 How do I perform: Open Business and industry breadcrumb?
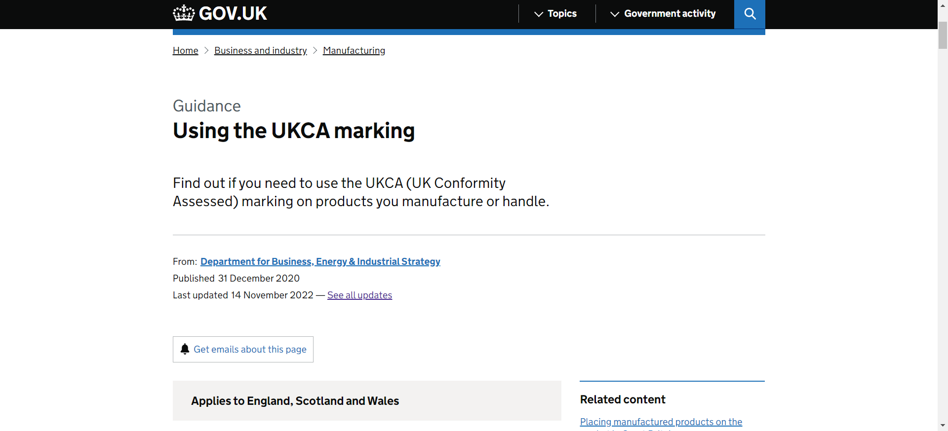coord(260,50)
